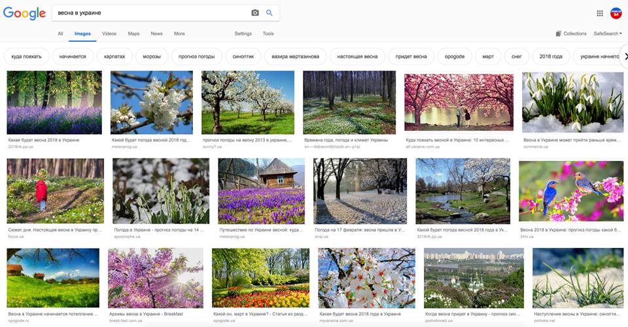Select the All results tab

pyautogui.click(x=60, y=33)
